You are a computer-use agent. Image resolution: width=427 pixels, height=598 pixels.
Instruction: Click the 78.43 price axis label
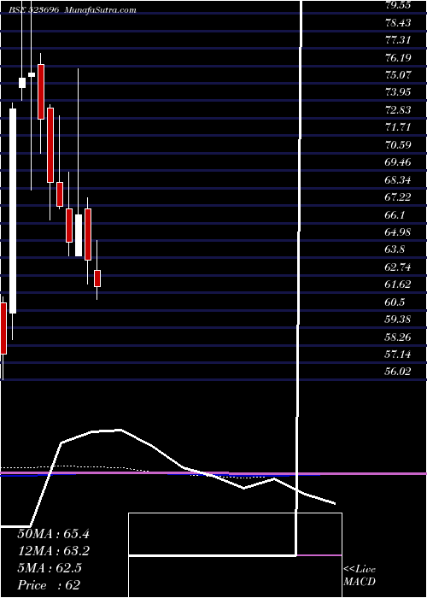[x=399, y=23]
